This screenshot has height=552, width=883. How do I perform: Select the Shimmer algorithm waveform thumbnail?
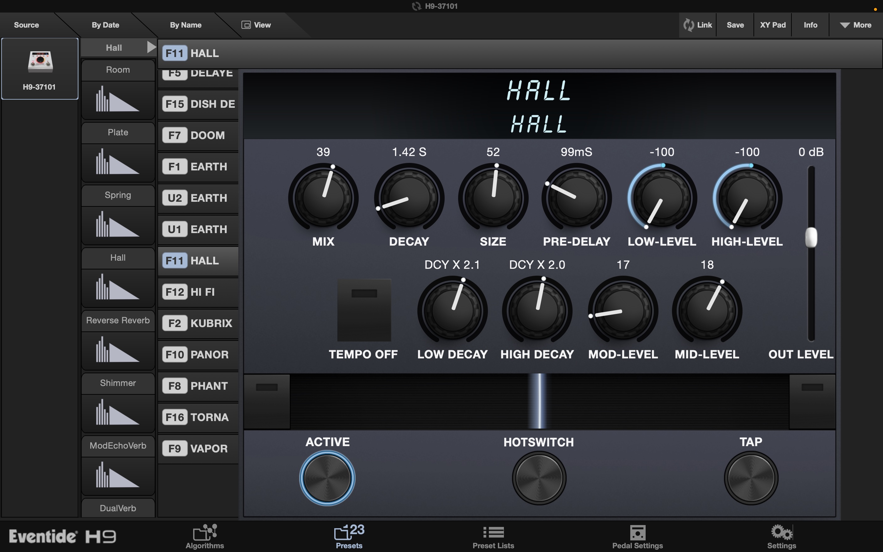pyautogui.click(x=118, y=414)
